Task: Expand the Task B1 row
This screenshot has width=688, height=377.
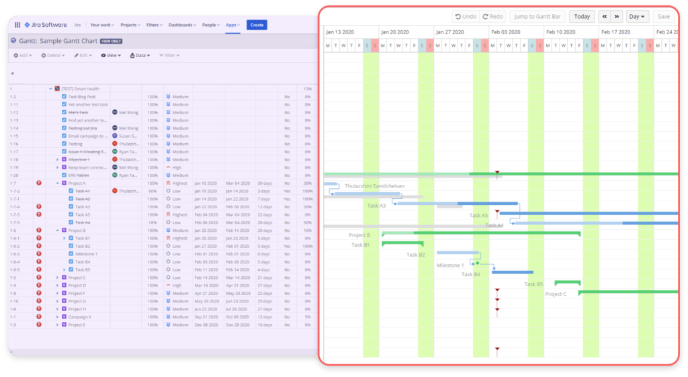Action: tap(64, 239)
